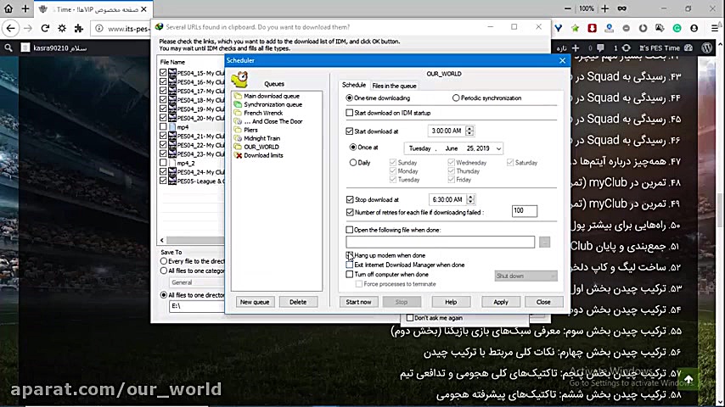Select the Daily radio button
Viewport: 725px width, 407px height.
(353, 163)
